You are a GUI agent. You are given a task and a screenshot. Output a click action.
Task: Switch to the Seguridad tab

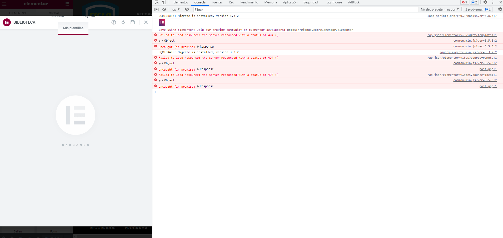tap(311, 2)
